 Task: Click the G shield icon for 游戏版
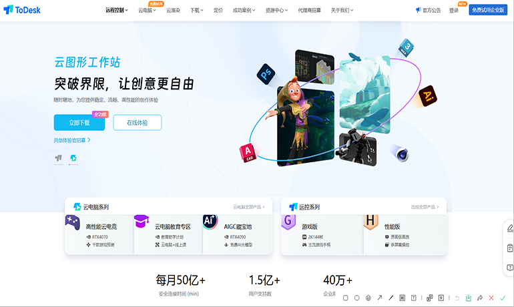[x=288, y=222]
